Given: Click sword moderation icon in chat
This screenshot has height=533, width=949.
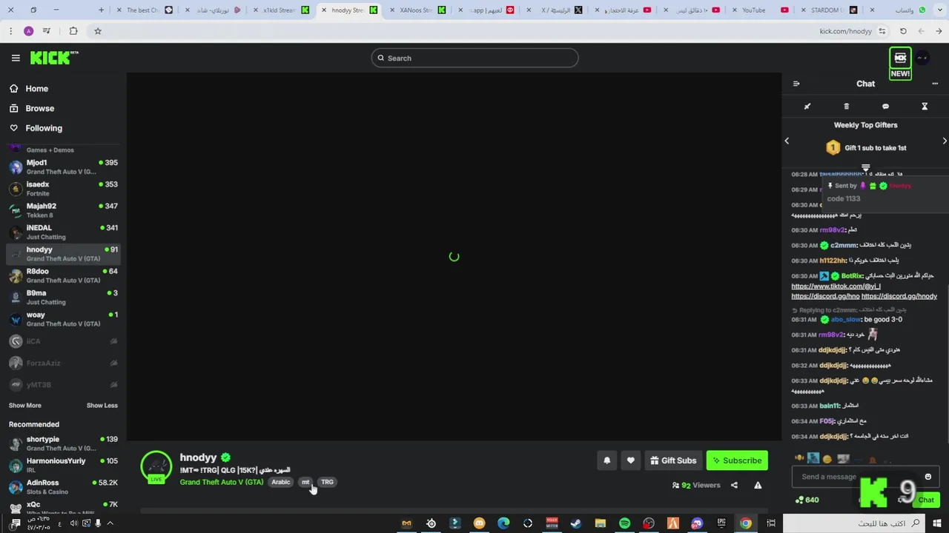Looking at the screenshot, I should tap(807, 107).
